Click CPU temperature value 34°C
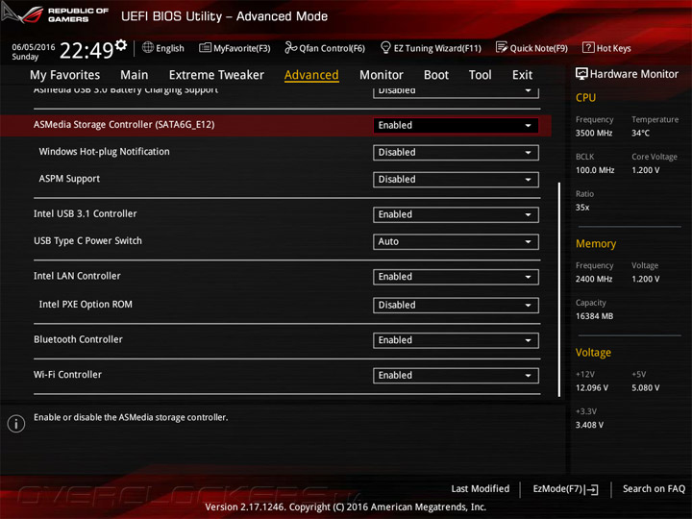This screenshot has height=519, width=692. click(x=641, y=134)
